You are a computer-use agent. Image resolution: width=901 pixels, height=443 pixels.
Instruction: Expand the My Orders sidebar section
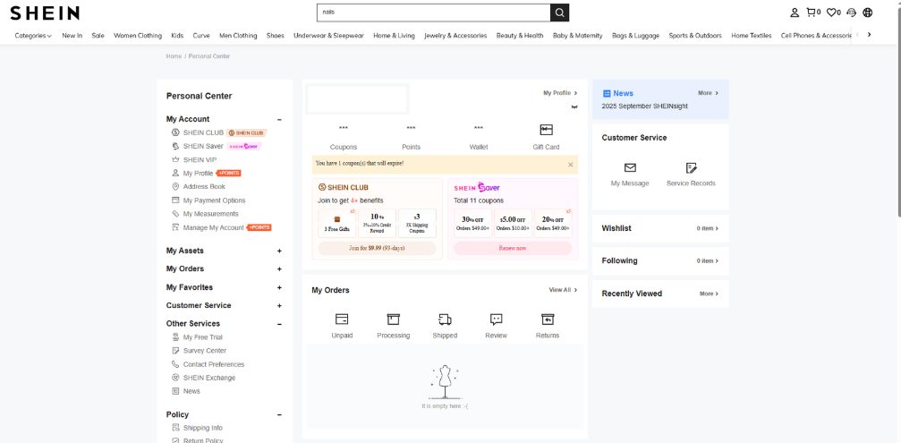(x=279, y=269)
